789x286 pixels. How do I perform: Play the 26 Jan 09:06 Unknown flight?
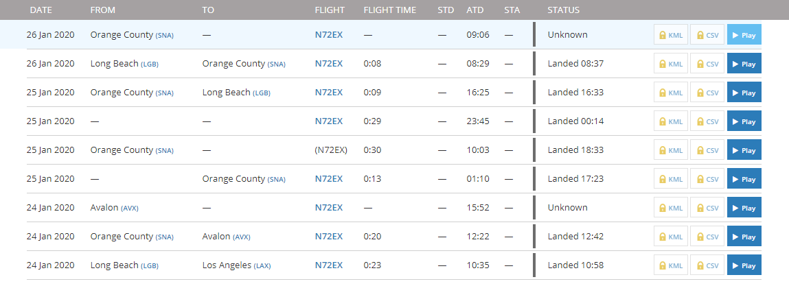[744, 35]
